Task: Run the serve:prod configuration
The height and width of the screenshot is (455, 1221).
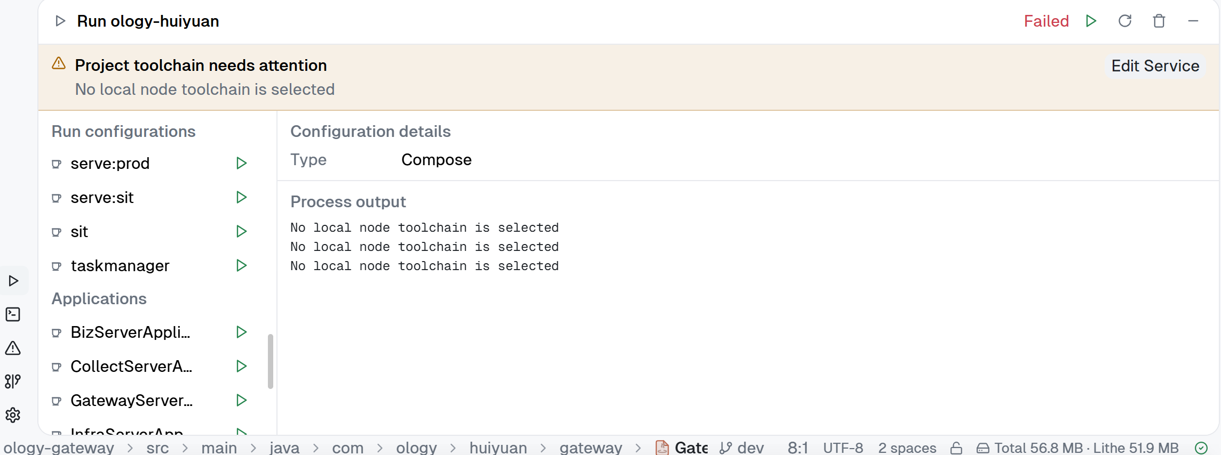Action: (241, 163)
